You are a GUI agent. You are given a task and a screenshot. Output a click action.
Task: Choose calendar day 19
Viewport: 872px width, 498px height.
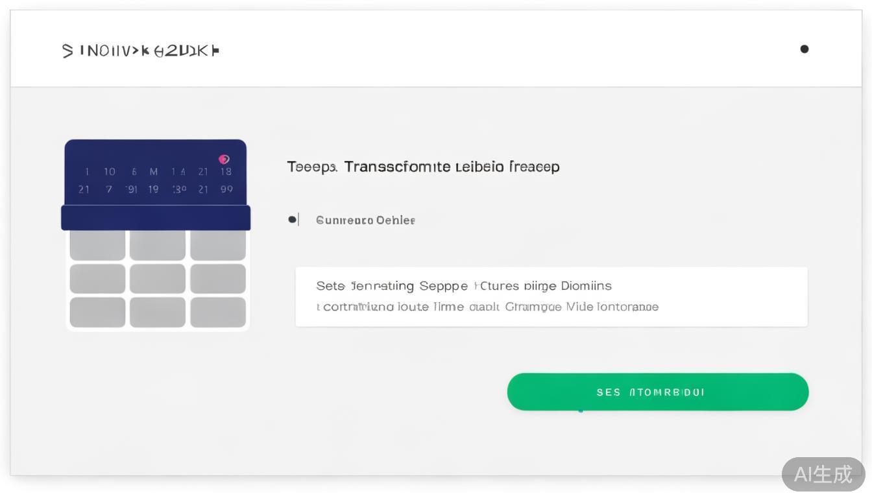click(154, 189)
